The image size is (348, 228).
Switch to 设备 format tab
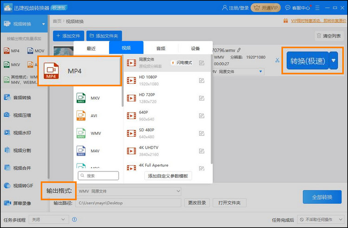pyautogui.click(x=195, y=48)
